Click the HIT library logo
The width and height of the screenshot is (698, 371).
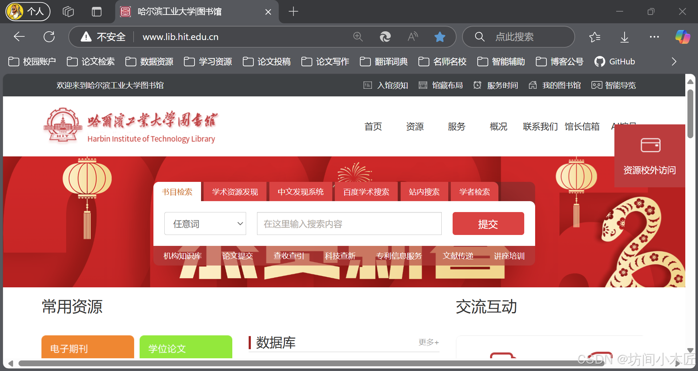point(130,126)
